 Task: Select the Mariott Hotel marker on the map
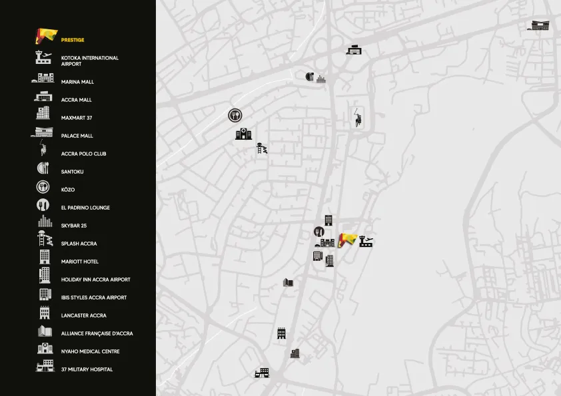pyautogui.click(x=328, y=220)
